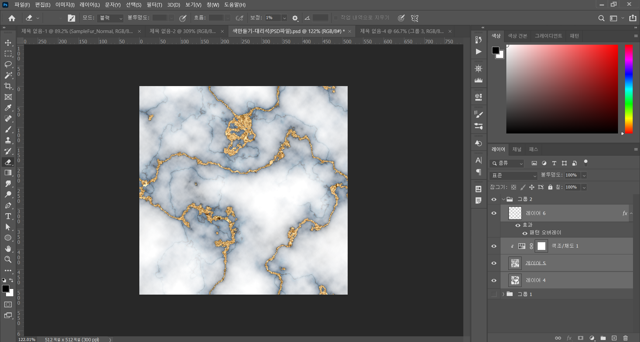Open layer 불투명도 opacity dropdown arrow
Screen dimensions: 640x342
[x=584, y=175]
